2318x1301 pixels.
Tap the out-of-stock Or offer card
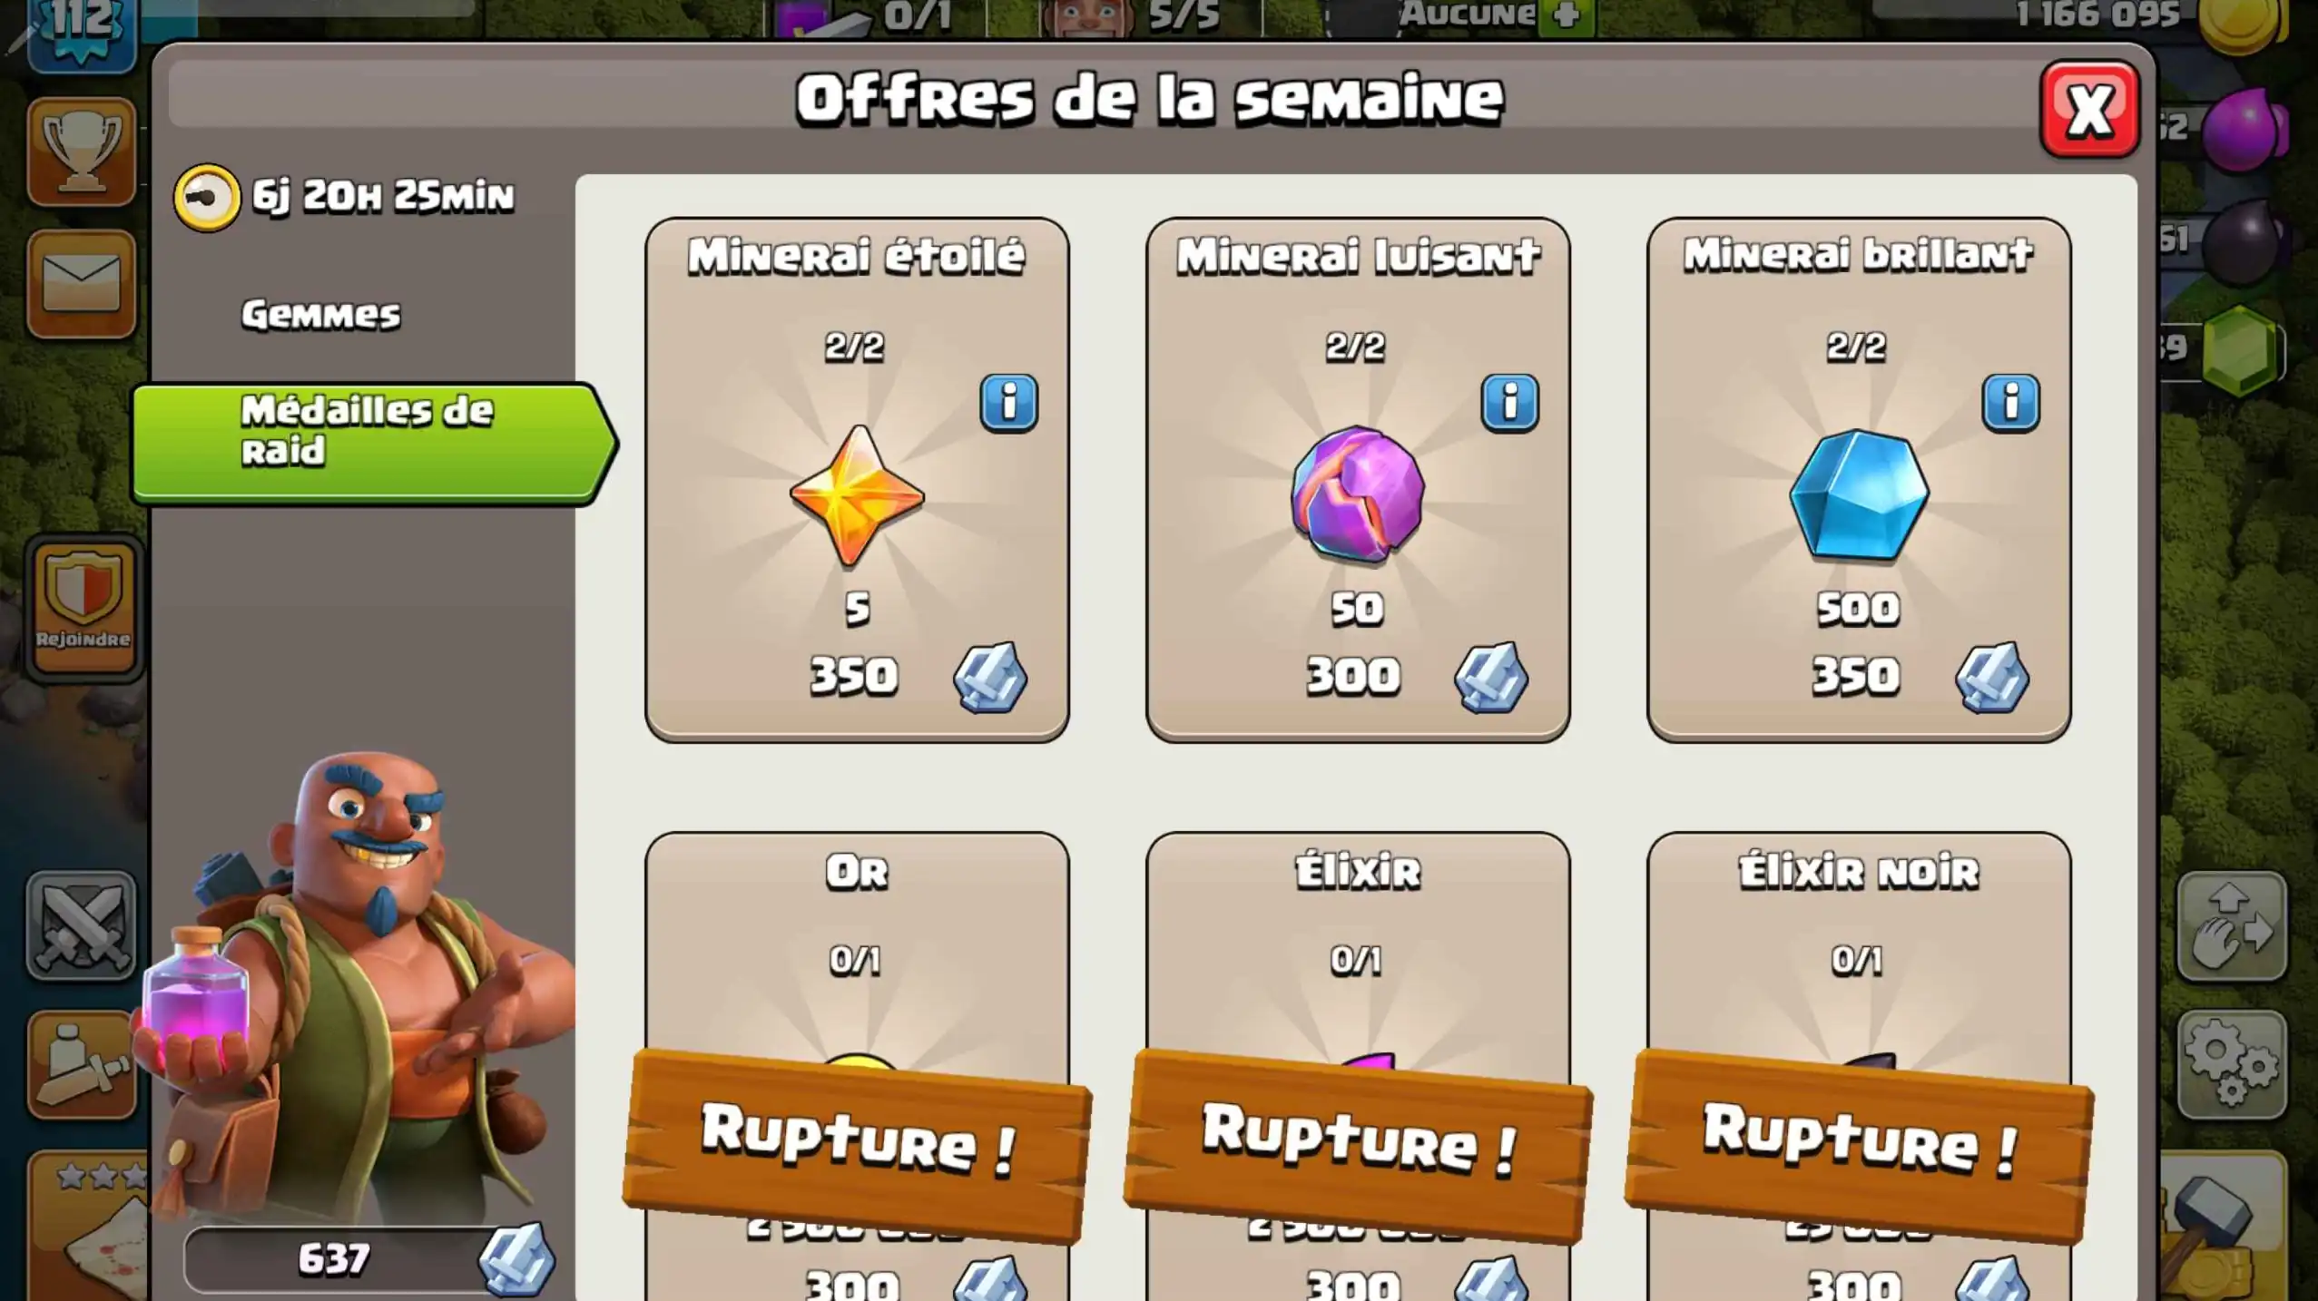tap(857, 1067)
